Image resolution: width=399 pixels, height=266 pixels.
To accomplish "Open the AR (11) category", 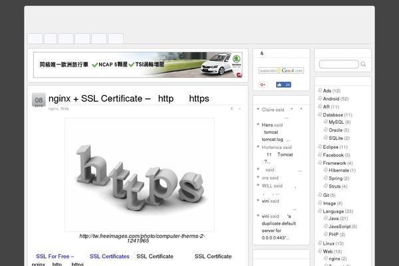I will [x=331, y=107].
